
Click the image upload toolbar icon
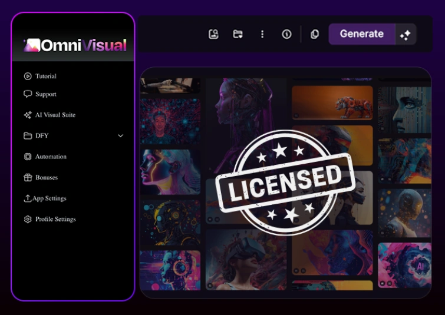213,34
